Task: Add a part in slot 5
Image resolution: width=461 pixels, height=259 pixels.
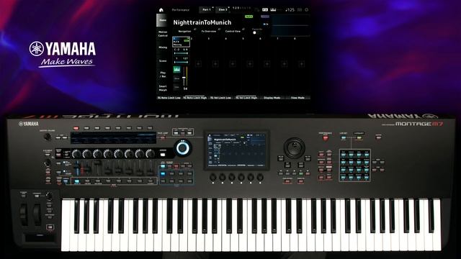Action: [250, 64]
